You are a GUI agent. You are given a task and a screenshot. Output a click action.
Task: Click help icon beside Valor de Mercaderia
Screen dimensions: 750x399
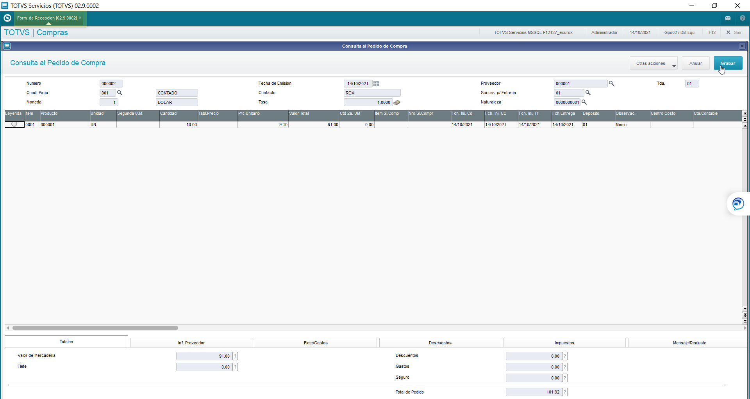(235, 356)
